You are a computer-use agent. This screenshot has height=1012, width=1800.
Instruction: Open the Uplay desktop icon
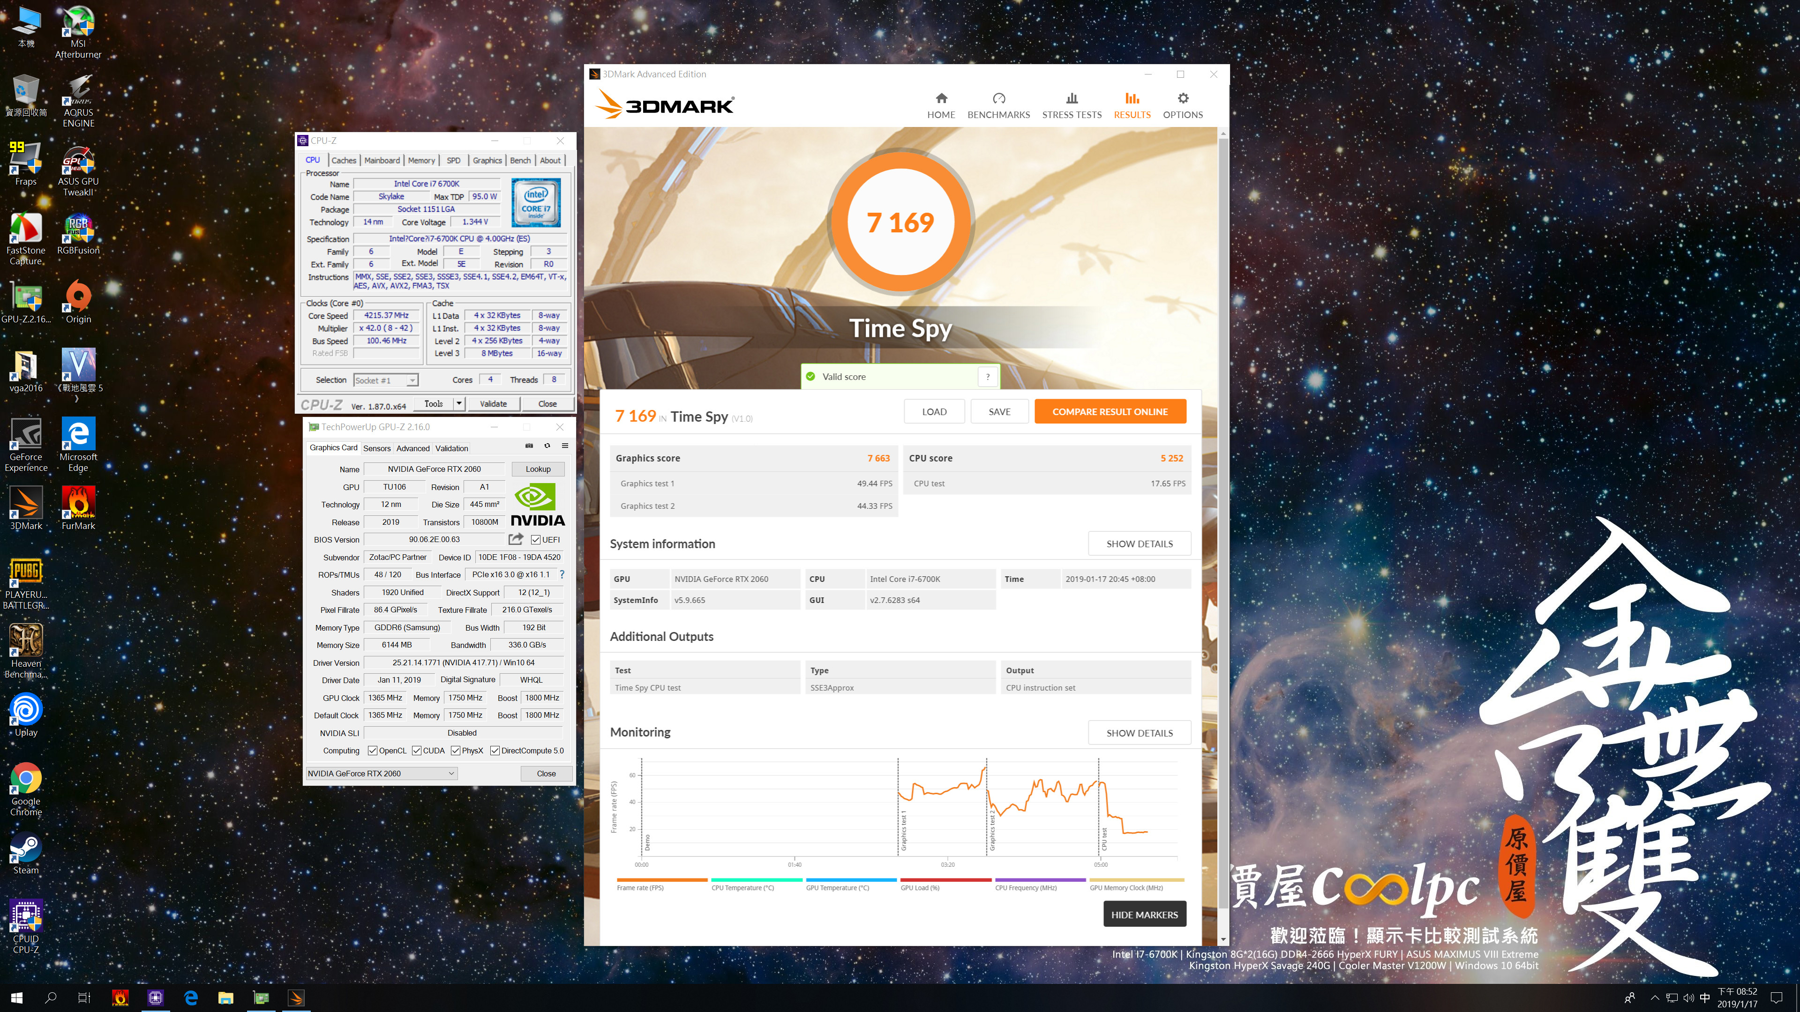coord(26,714)
